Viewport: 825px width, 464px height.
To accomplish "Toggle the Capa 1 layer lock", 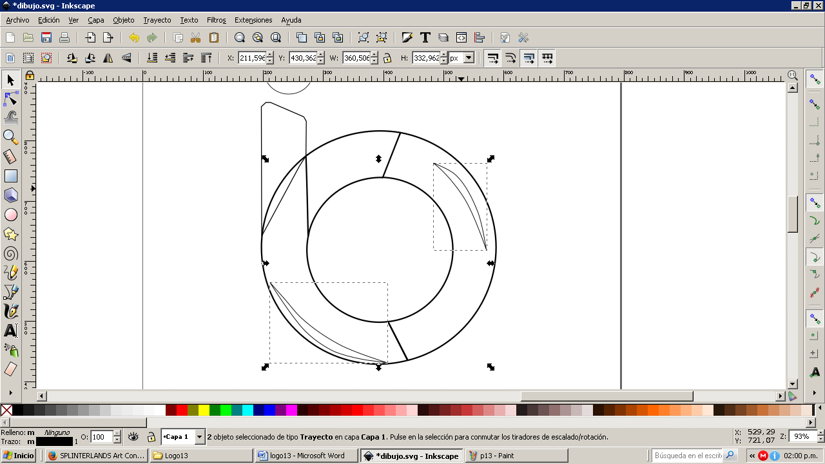I will pyautogui.click(x=151, y=437).
